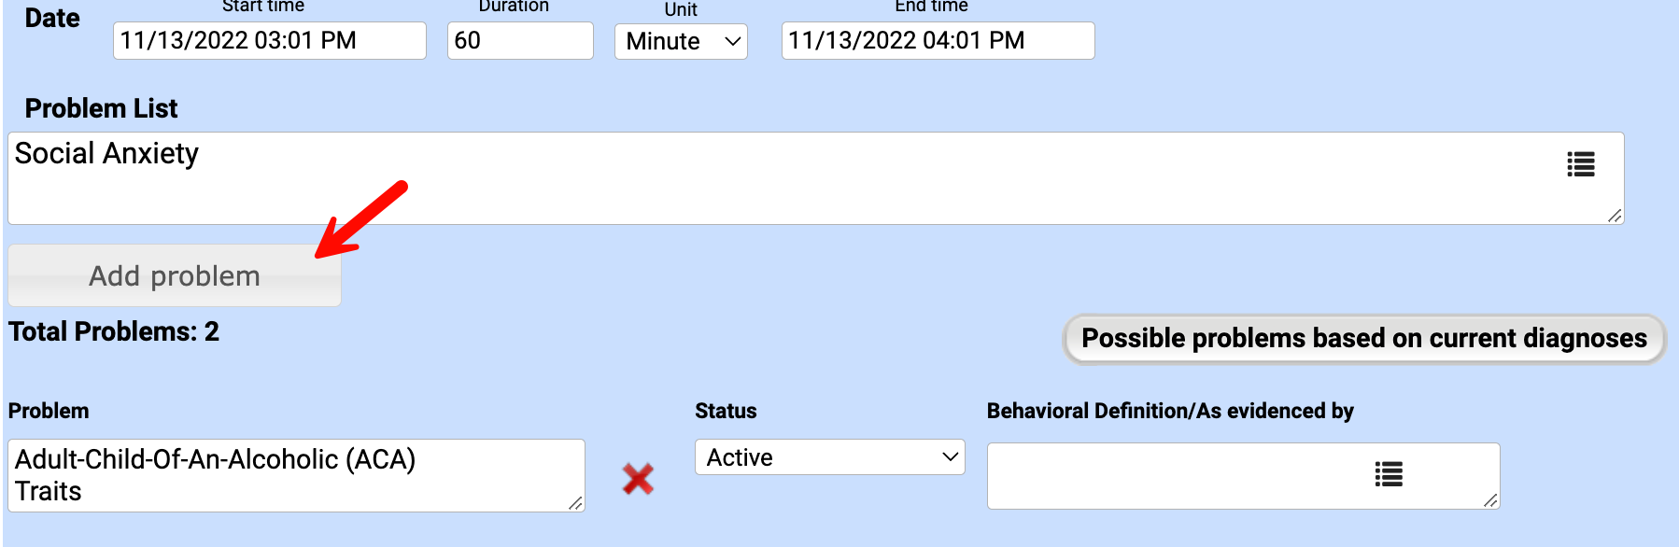The image size is (1679, 547).
Task: Click the Behavioral Definition/As evidenced by label
Action: 1169,411
